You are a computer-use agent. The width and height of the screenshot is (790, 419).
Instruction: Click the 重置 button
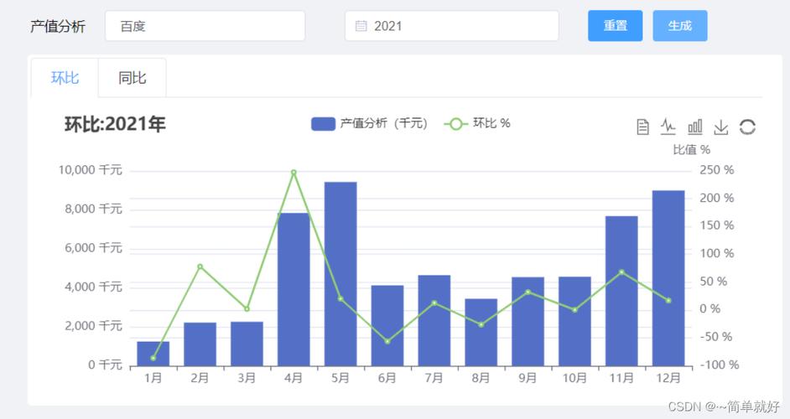coord(616,26)
